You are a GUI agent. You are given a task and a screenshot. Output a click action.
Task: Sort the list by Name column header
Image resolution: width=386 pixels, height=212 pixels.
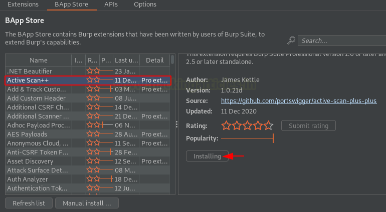pos(39,60)
